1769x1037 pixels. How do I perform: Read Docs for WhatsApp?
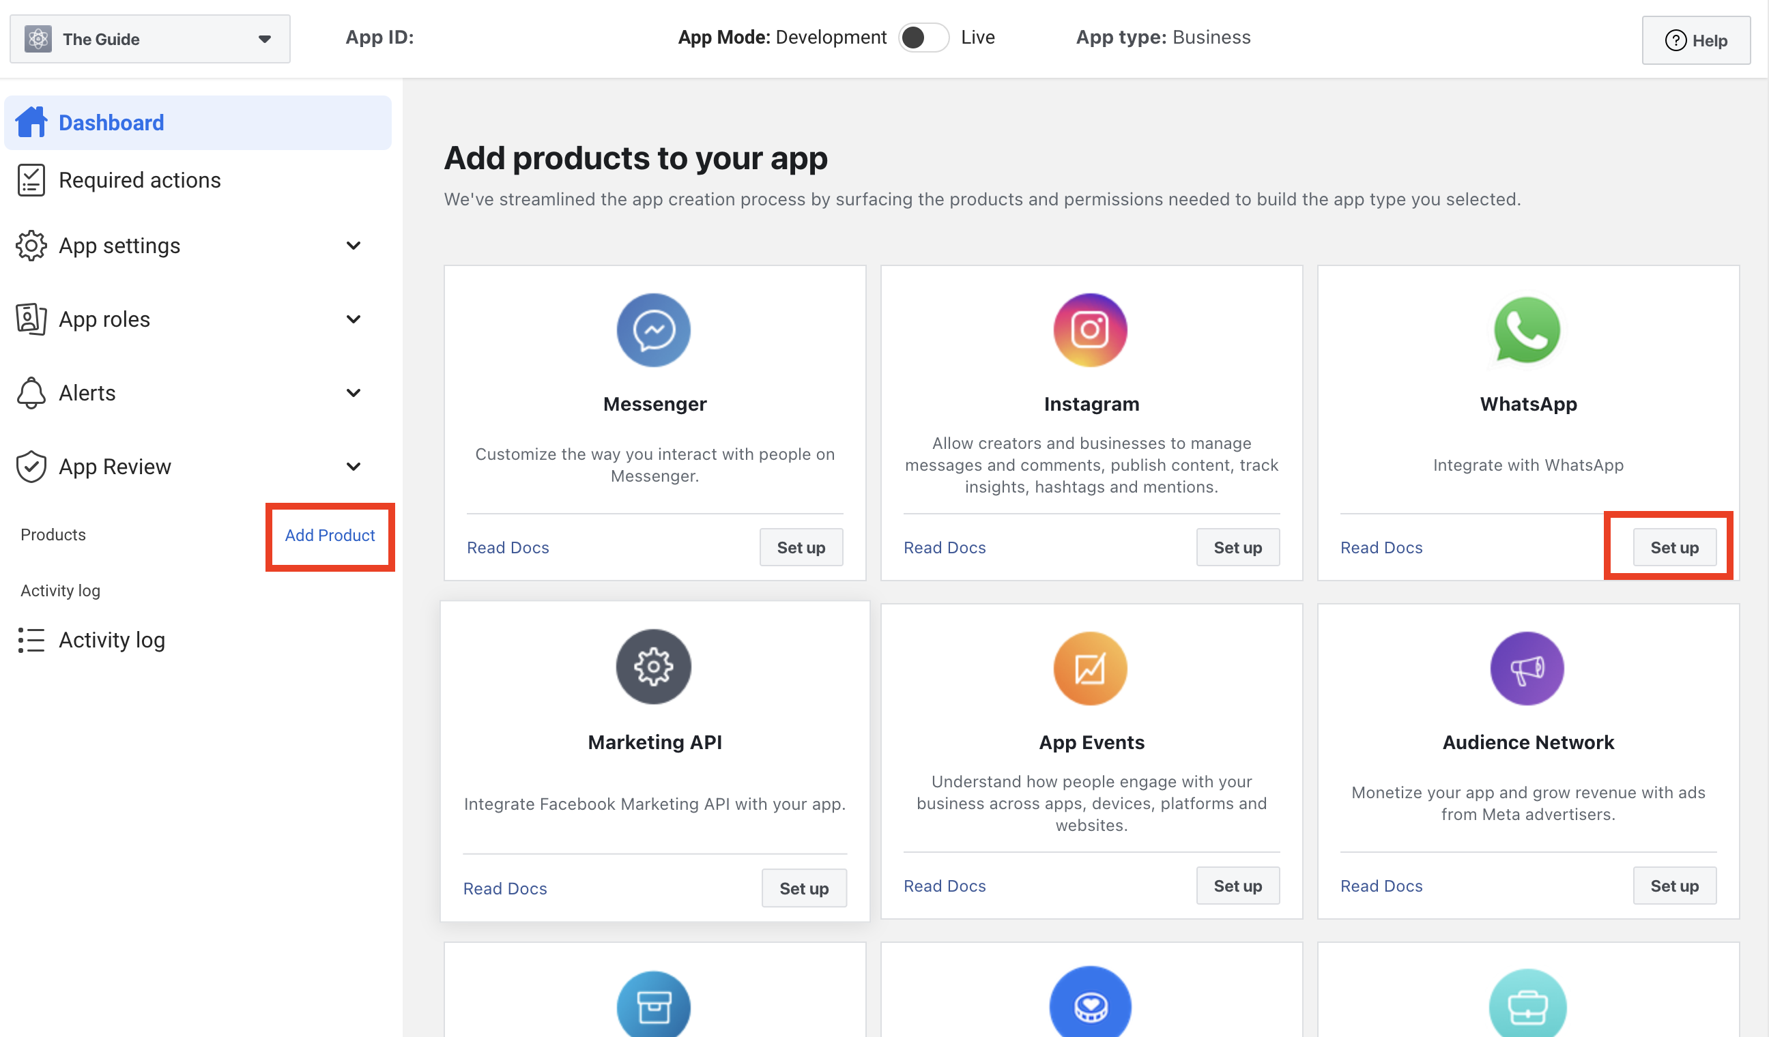1381,547
